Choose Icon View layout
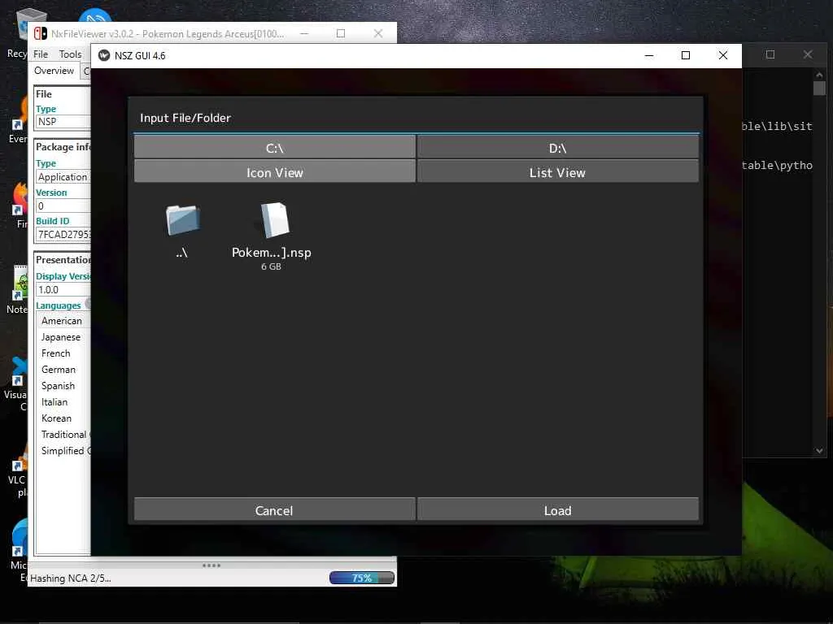 point(275,171)
